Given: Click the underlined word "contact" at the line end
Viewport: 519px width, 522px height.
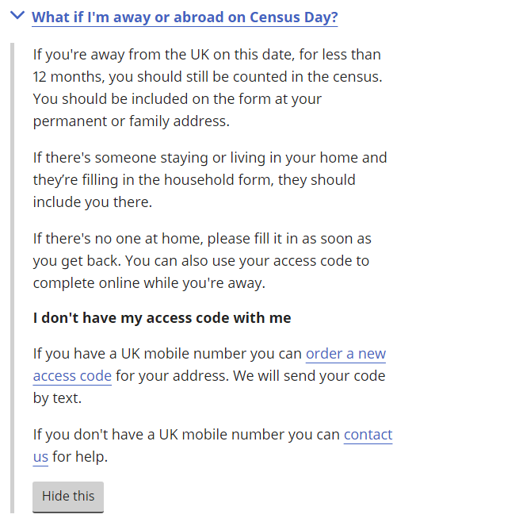Looking at the screenshot, I should click(368, 435).
